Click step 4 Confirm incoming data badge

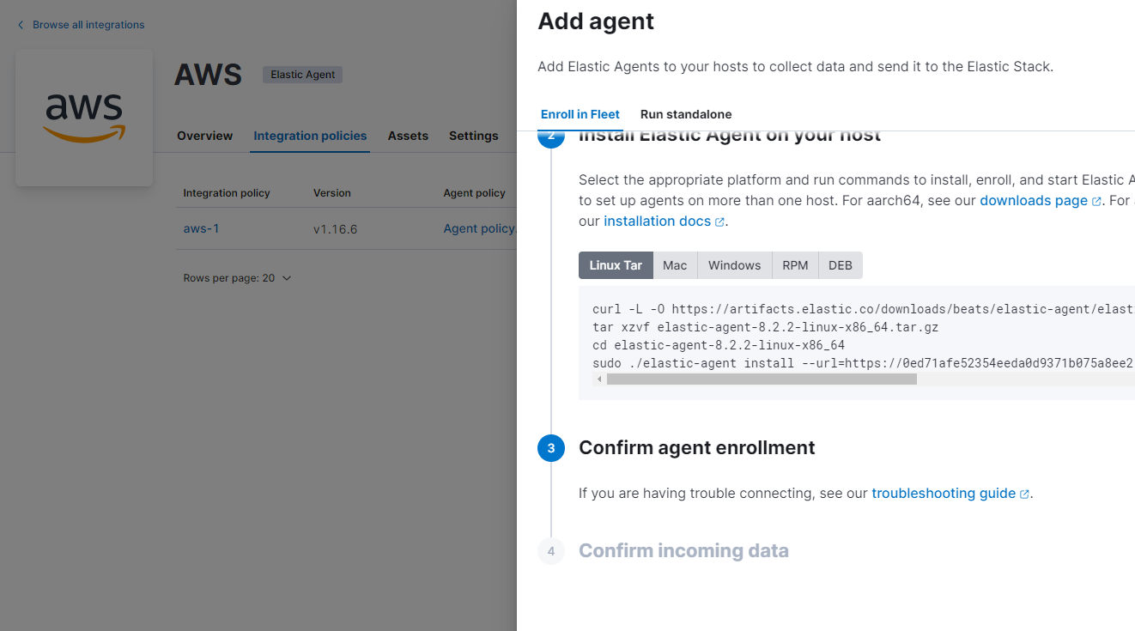tap(551, 550)
